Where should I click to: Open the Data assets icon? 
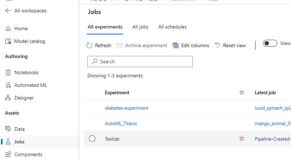[x=8, y=129]
